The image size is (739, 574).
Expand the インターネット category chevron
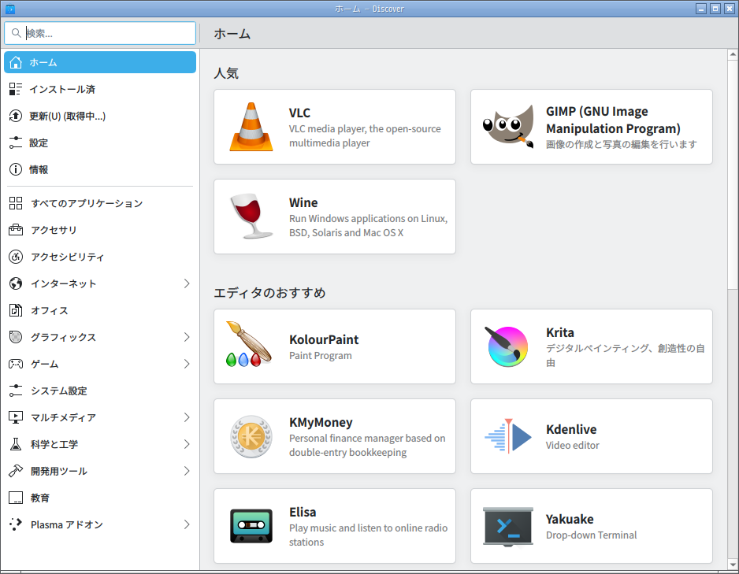tap(187, 283)
